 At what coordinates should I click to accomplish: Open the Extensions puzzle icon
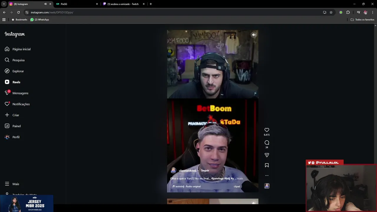click(x=348, y=12)
